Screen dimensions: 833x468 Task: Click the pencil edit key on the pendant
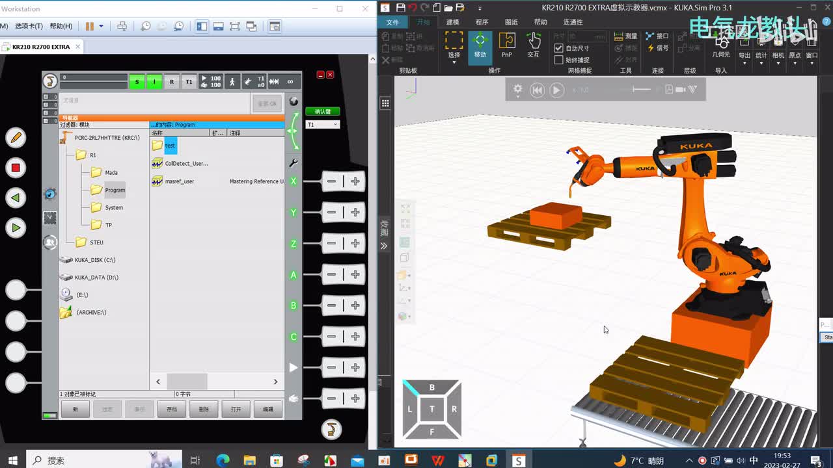16,138
